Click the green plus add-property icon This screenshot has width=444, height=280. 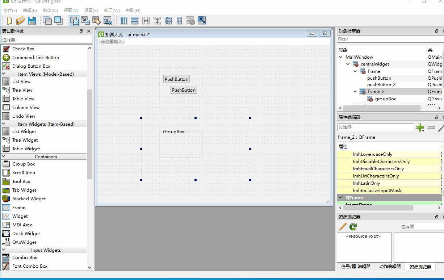(x=420, y=128)
